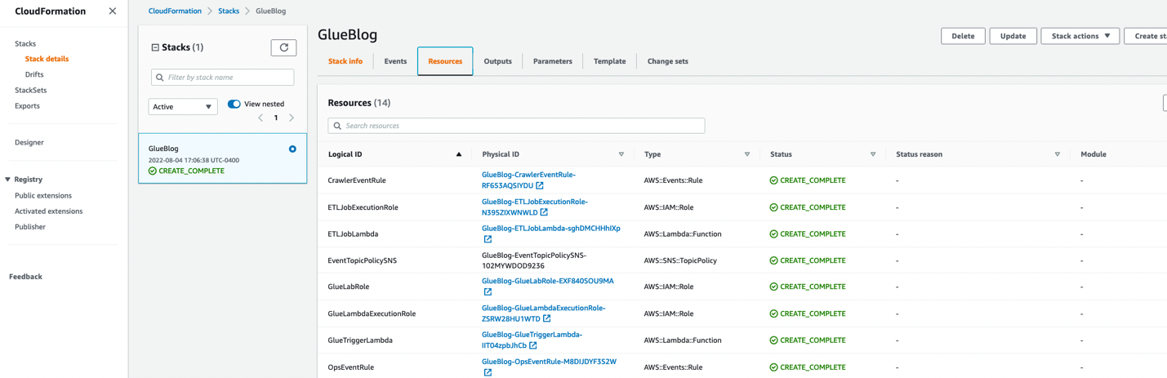Viewport: 1167px width, 378px height.
Task: Open the GlueBlog-CrawlerEventRule physical ID link
Action: (528, 180)
